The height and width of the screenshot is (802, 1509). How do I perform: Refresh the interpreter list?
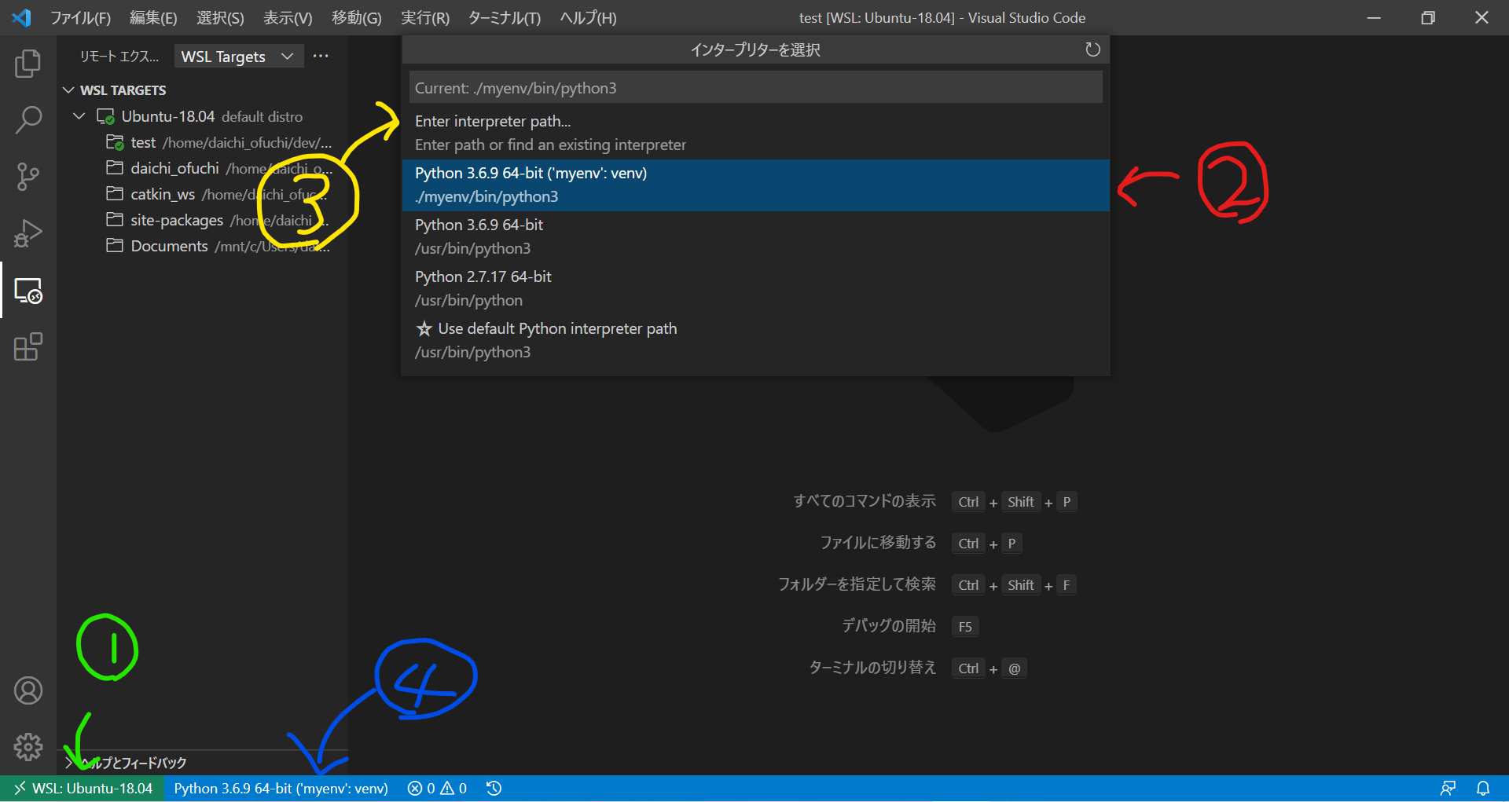pyautogui.click(x=1092, y=49)
